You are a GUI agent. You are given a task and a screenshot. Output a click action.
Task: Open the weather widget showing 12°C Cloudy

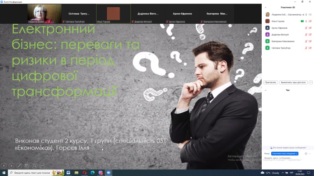270,173
